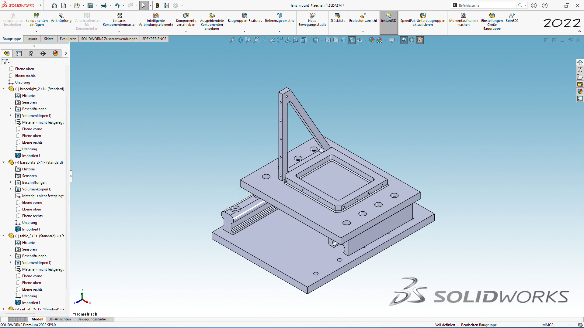The width and height of the screenshot is (584, 328).
Task: Click Save icon in title bar
Action: (90, 5)
